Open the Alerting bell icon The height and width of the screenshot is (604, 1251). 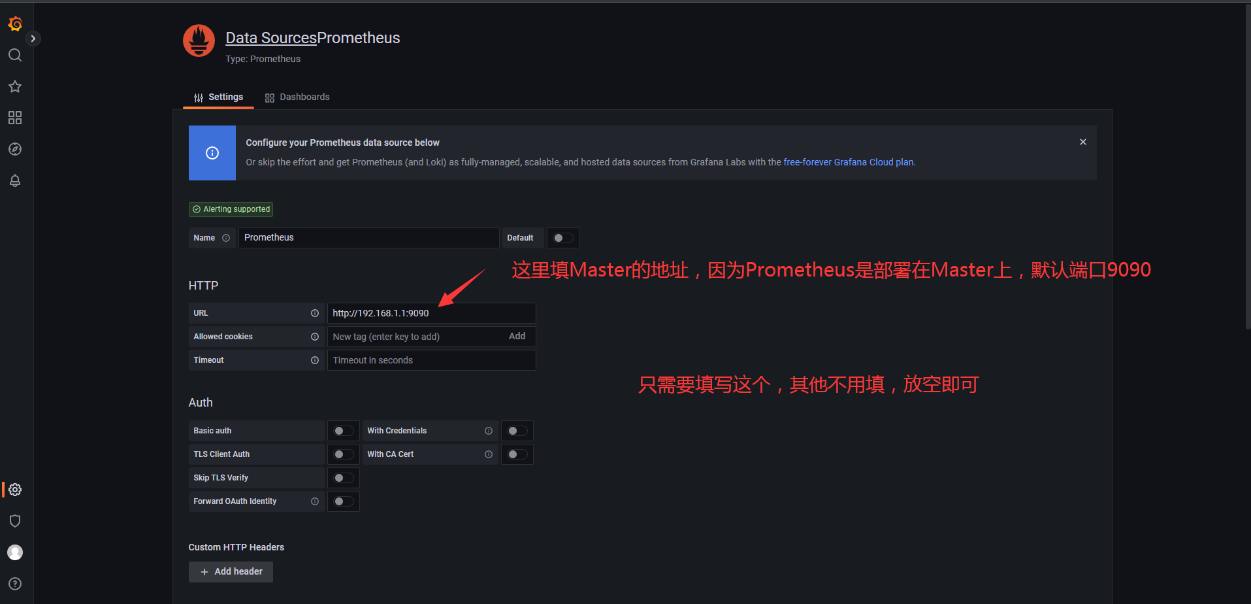tap(15, 180)
